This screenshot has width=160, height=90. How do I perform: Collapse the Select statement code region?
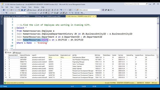point(15,28)
